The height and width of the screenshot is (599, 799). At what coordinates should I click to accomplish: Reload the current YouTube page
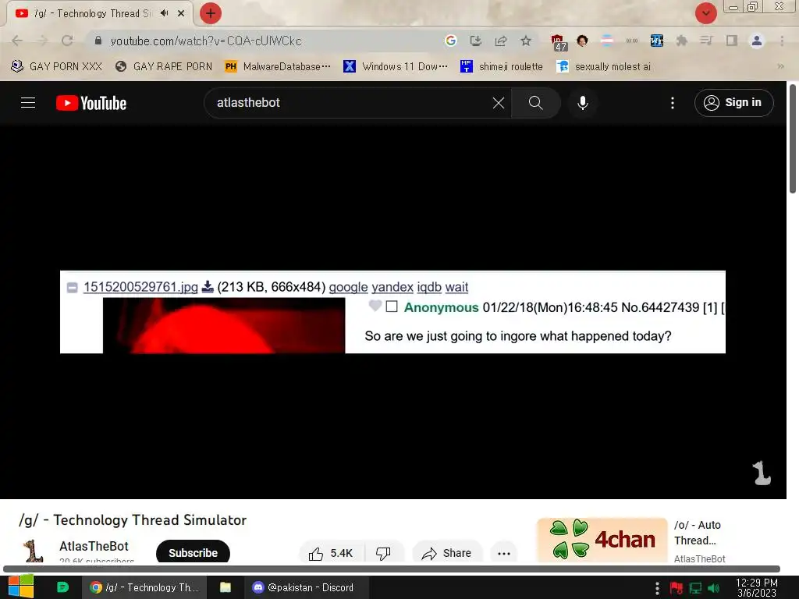click(x=67, y=41)
